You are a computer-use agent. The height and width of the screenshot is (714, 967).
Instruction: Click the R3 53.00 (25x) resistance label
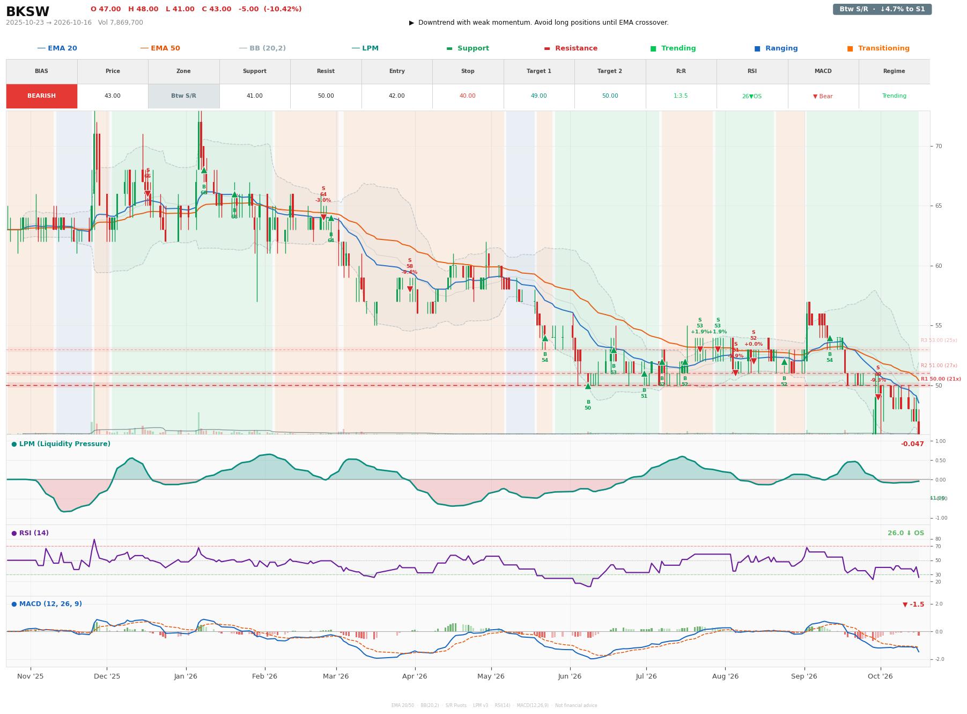point(939,340)
